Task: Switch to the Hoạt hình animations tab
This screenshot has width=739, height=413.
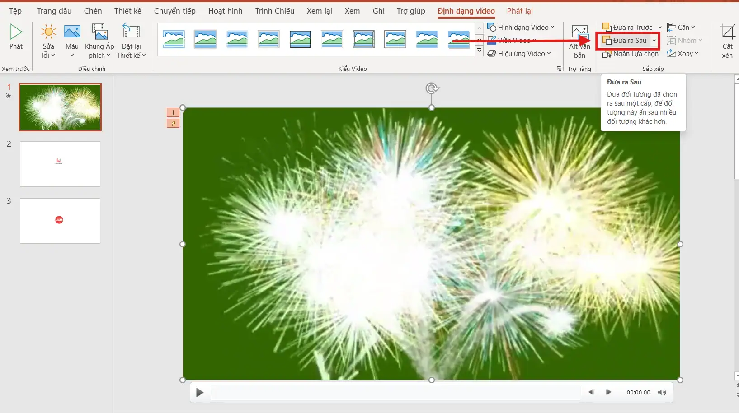Action: (x=226, y=11)
